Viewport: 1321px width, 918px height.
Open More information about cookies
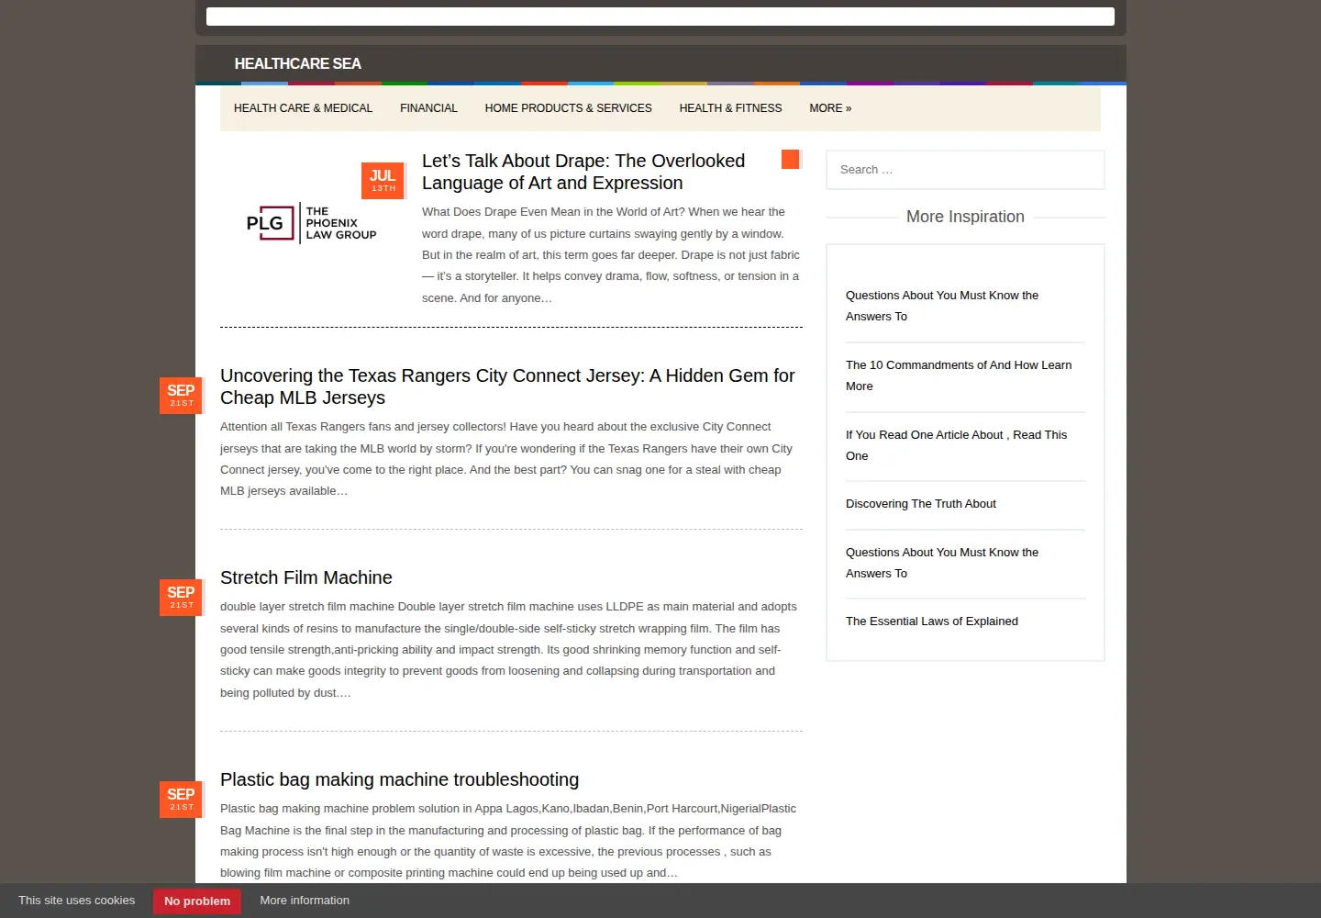pyautogui.click(x=305, y=901)
